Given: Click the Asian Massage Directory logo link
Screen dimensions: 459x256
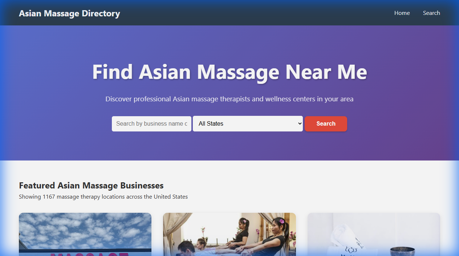Looking at the screenshot, I should [x=69, y=13].
